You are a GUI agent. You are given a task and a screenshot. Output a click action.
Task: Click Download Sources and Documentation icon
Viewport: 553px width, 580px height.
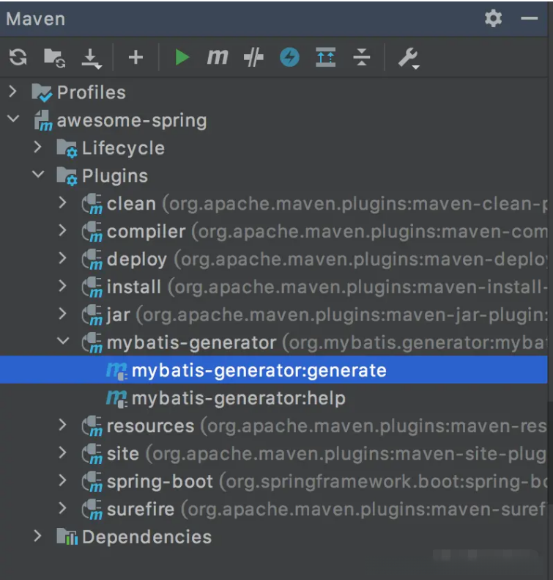click(x=92, y=59)
